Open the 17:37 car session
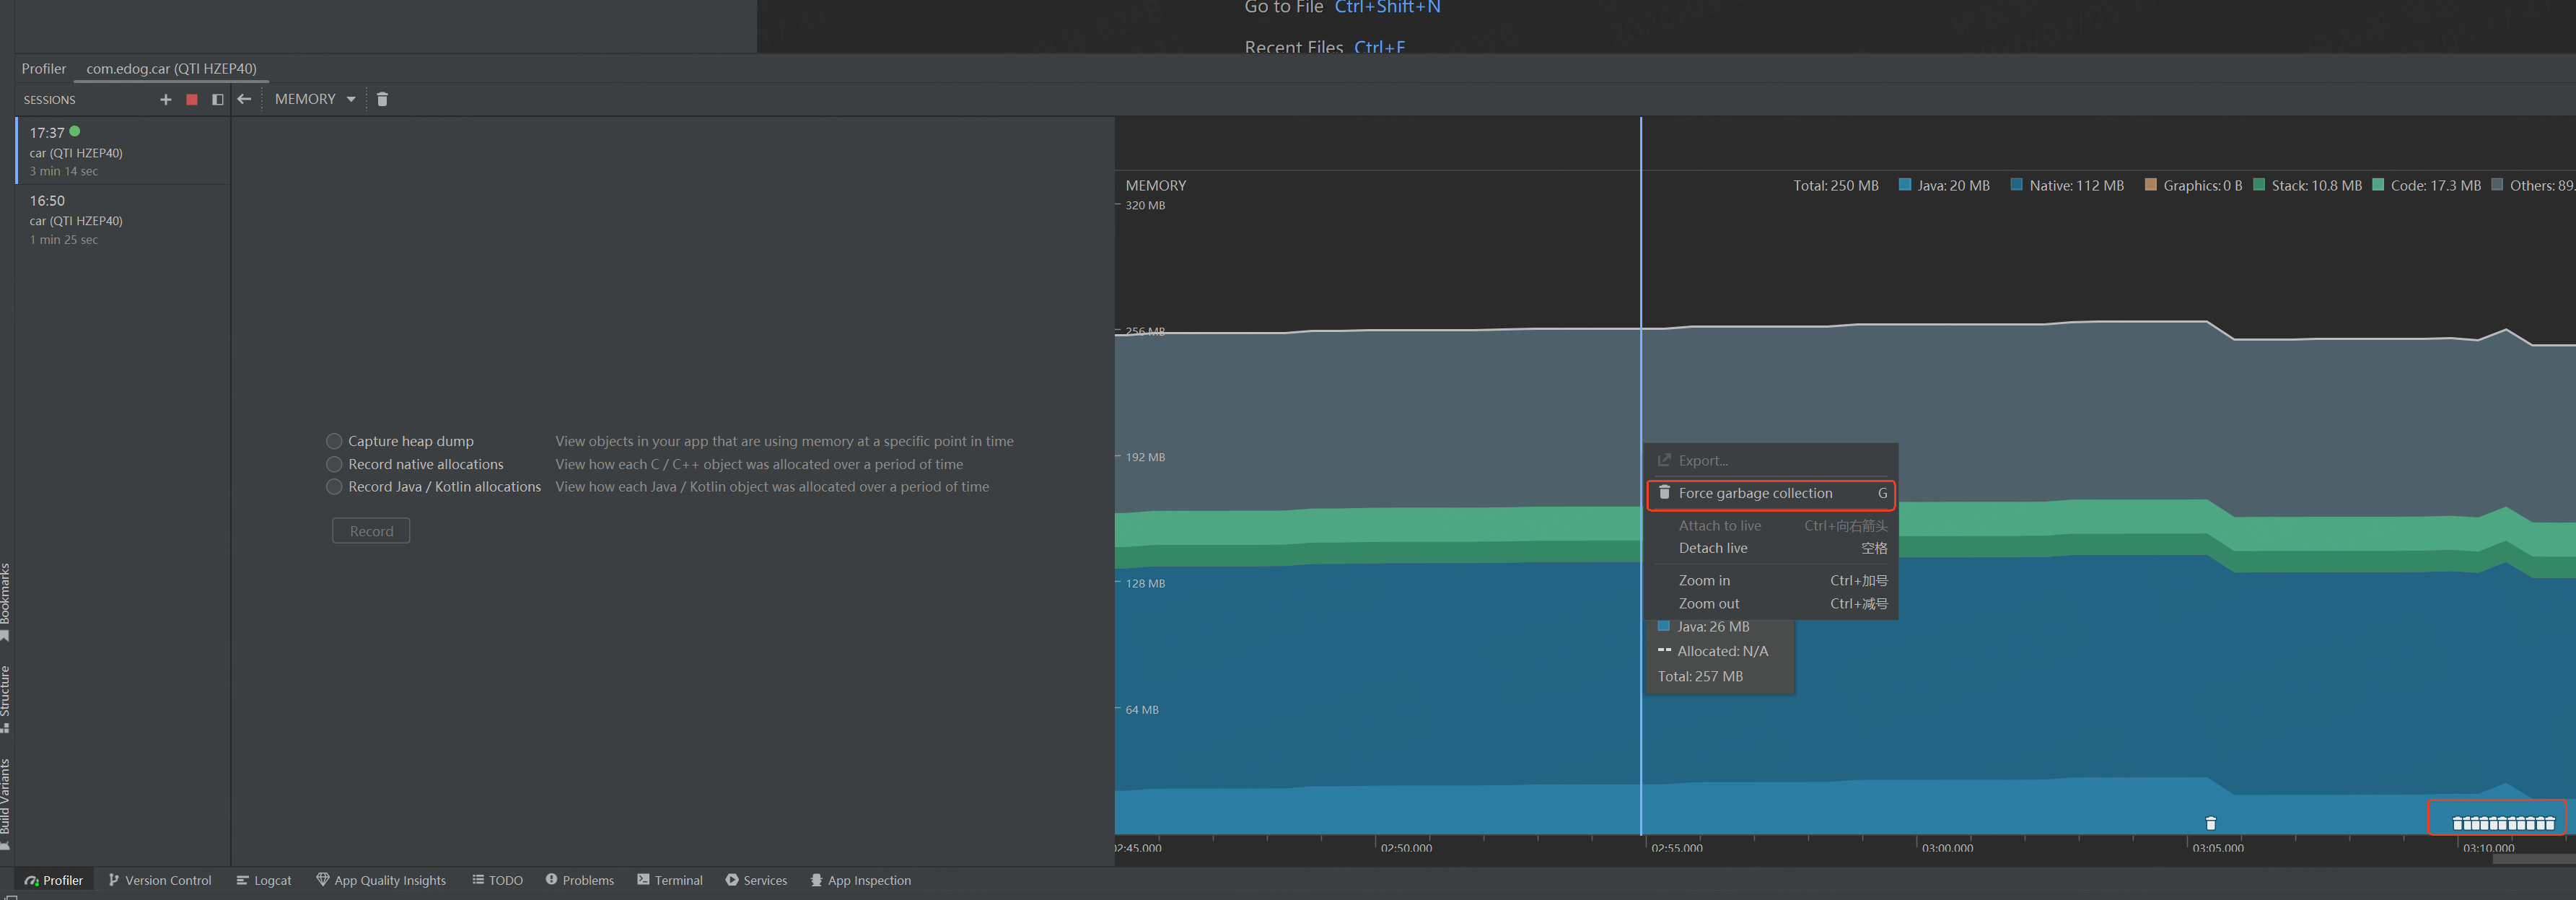Screen dimensions: 2576x900 [124, 151]
